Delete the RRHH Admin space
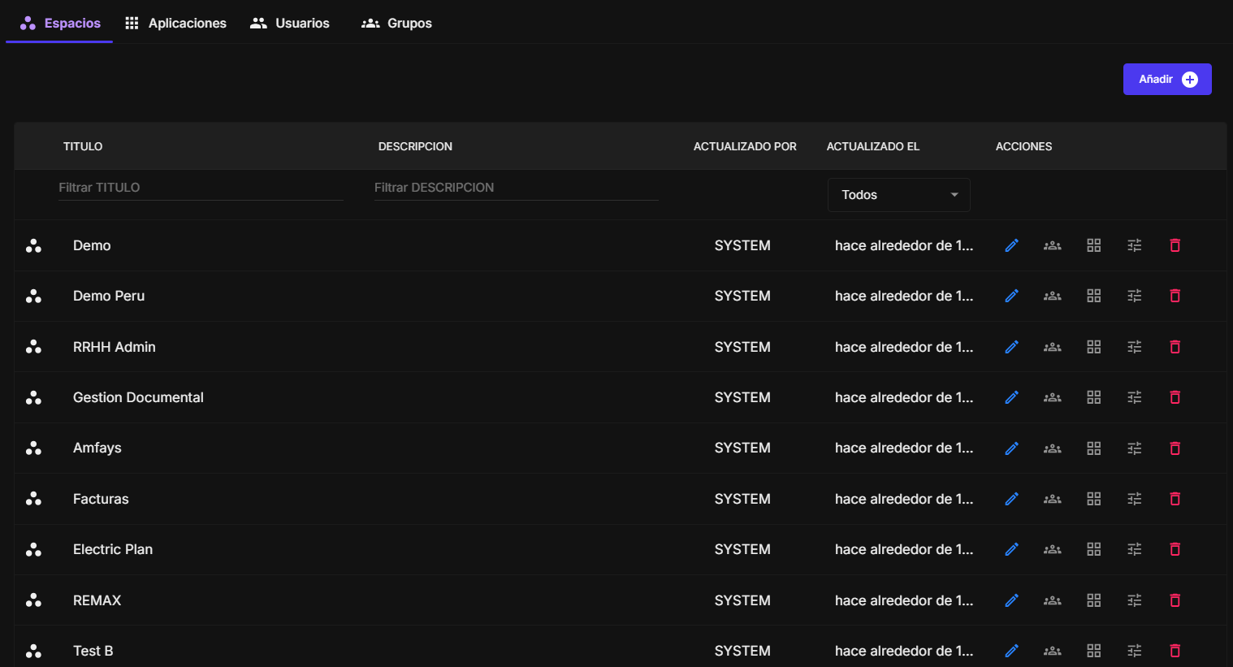This screenshot has width=1233, height=667. 1175,347
